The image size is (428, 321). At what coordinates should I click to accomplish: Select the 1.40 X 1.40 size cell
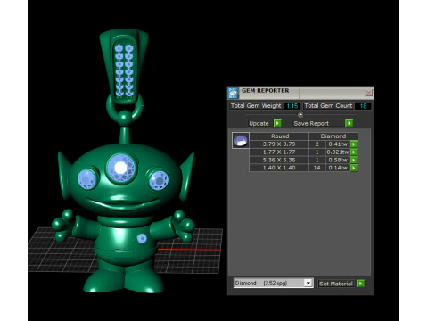click(279, 168)
